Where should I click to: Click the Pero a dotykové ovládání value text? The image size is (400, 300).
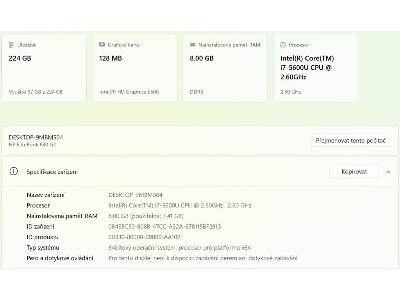pos(204,258)
